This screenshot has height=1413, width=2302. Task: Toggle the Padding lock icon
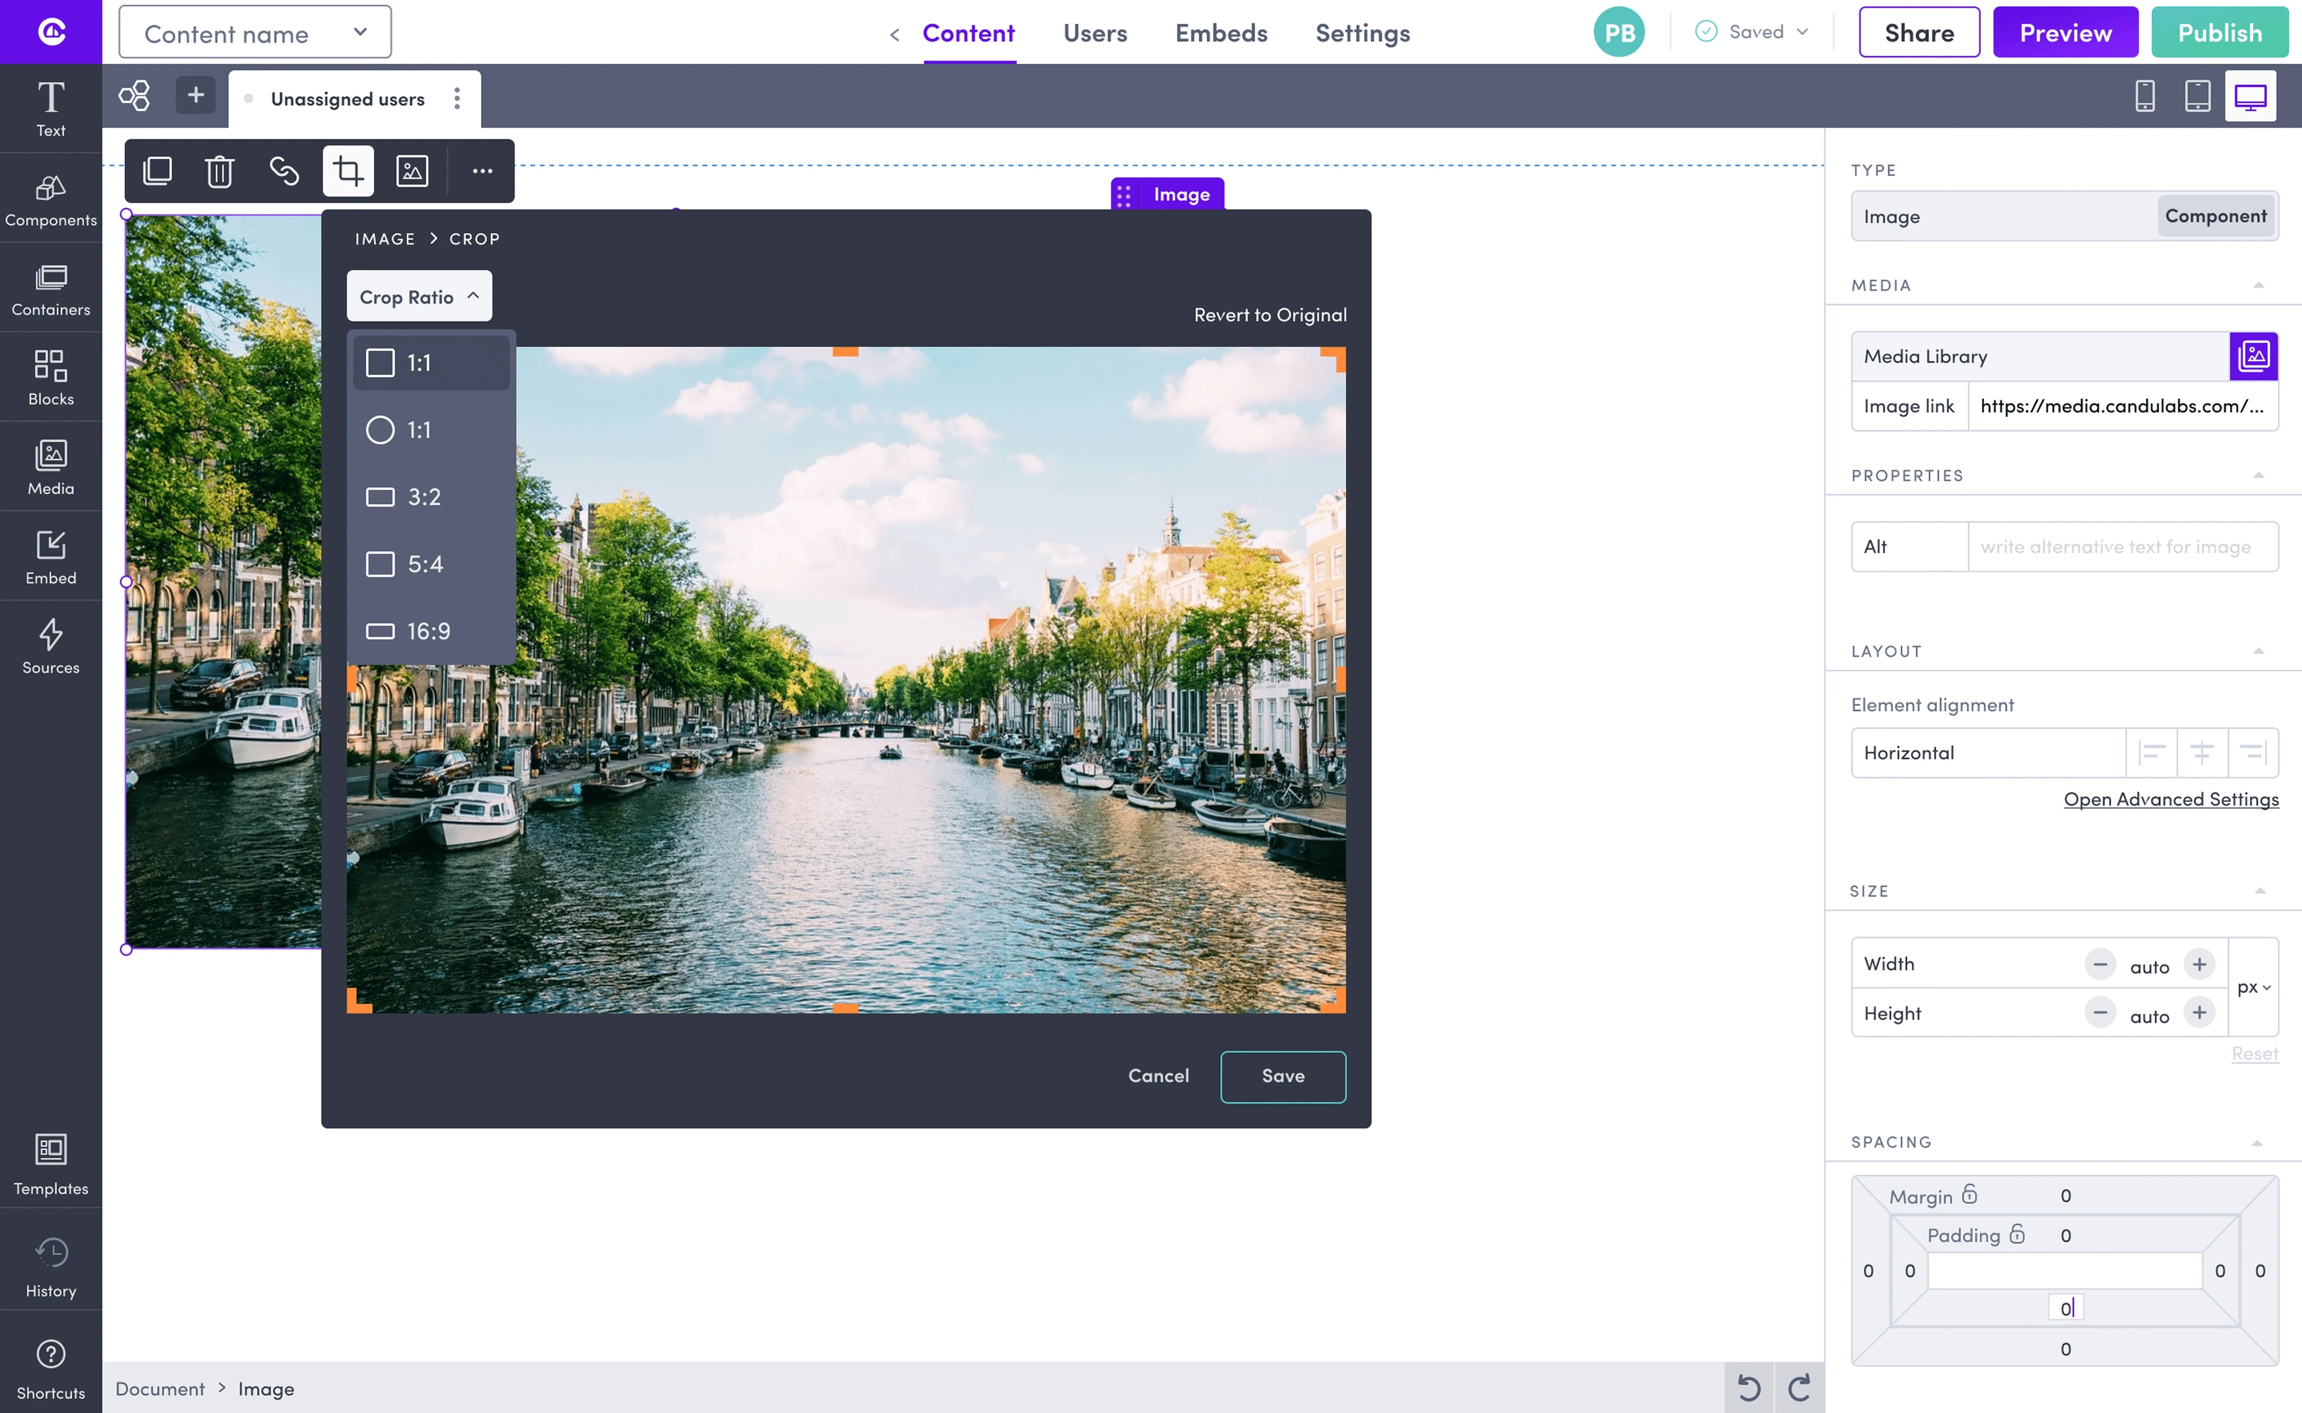point(2018,1235)
